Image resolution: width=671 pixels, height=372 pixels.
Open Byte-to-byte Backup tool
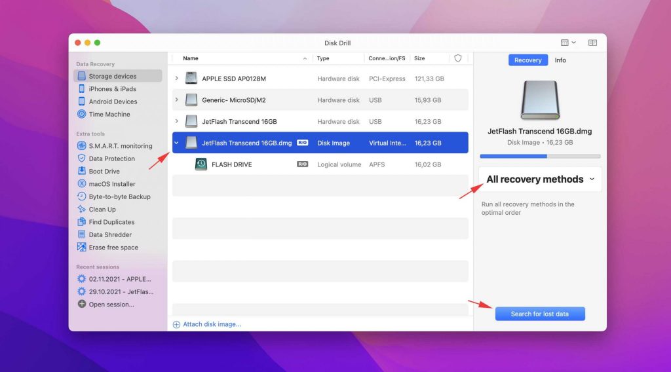119,196
